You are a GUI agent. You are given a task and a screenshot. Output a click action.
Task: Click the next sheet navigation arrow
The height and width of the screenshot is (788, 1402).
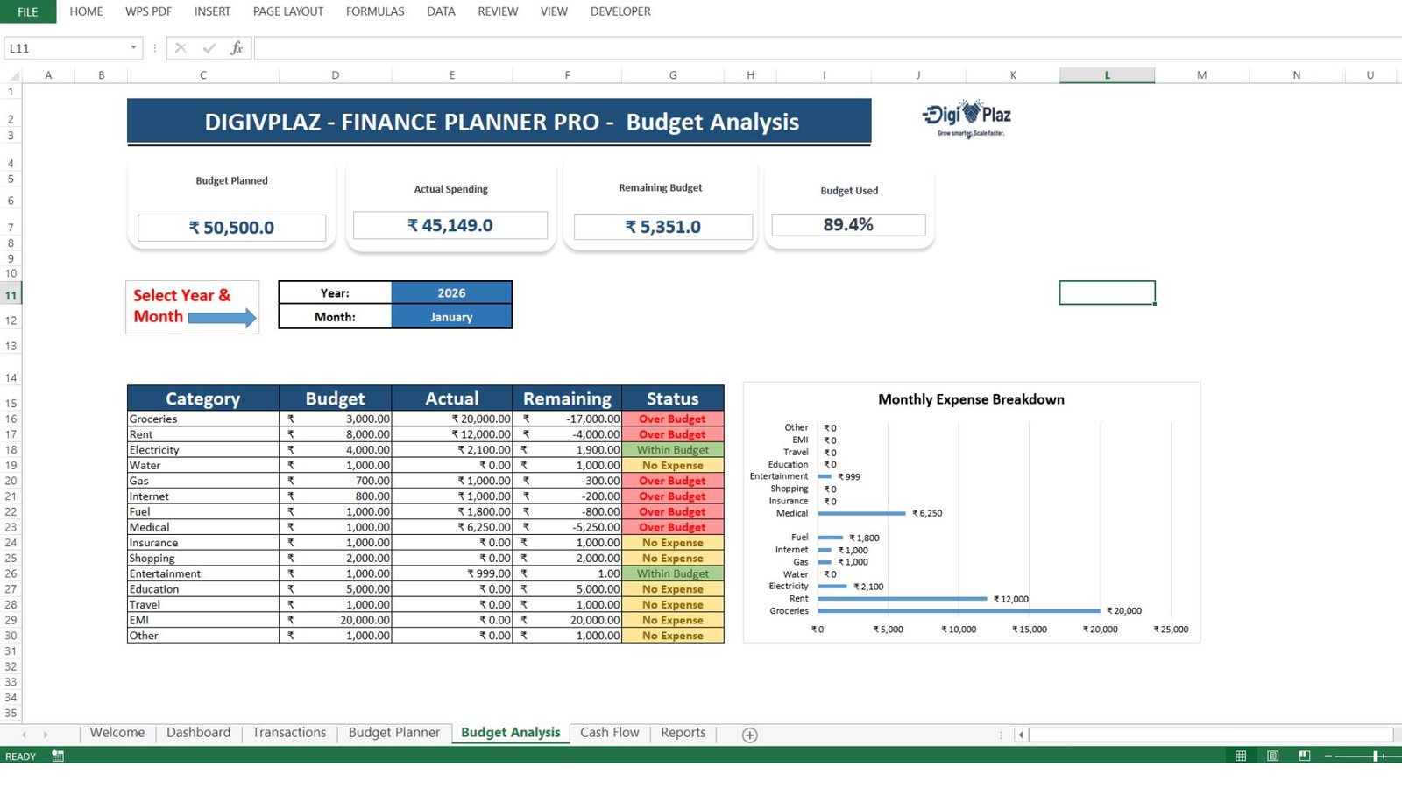[x=46, y=735]
